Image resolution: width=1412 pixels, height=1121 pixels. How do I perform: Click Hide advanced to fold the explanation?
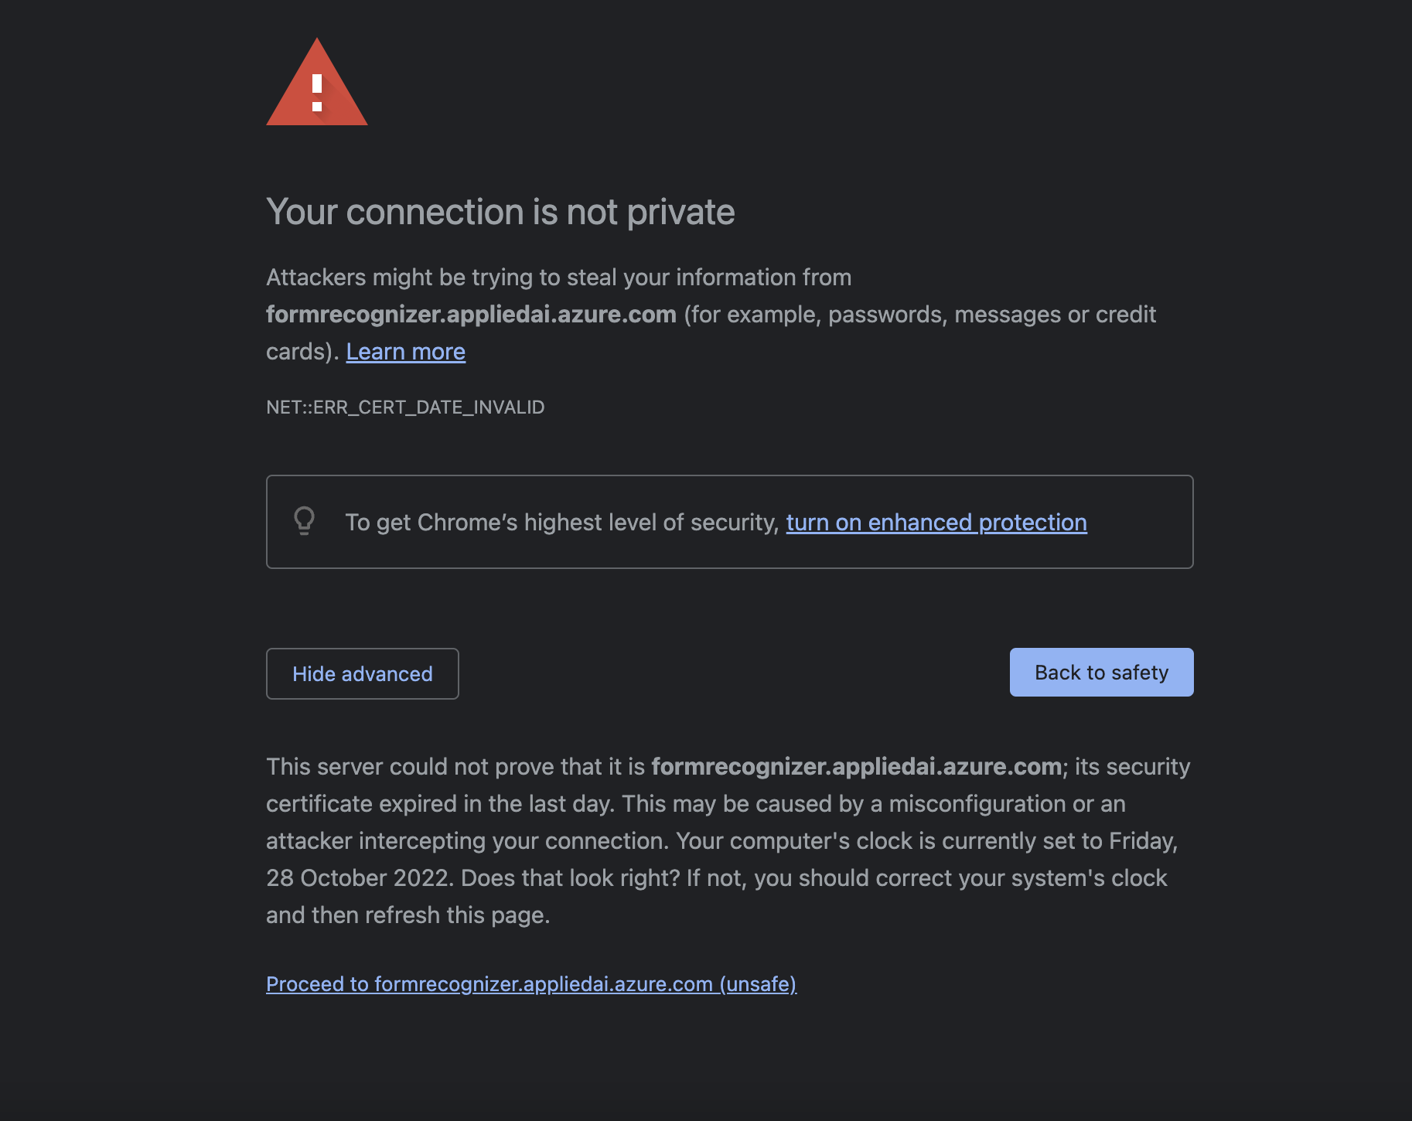362,673
